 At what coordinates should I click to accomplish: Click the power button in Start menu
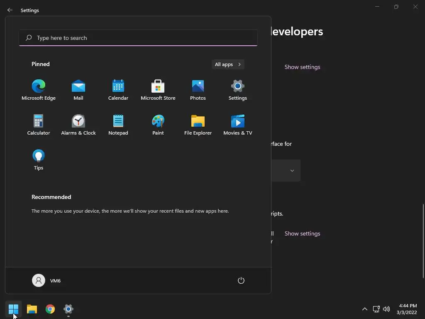(241, 280)
